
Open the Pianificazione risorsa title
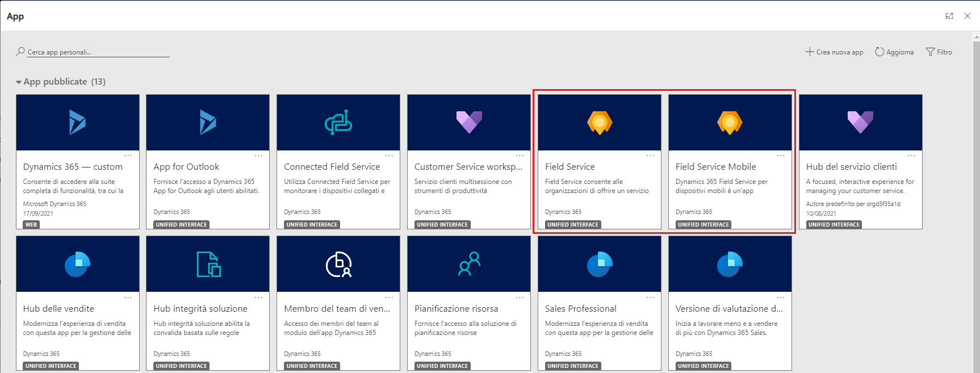pyautogui.click(x=457, y=309)
